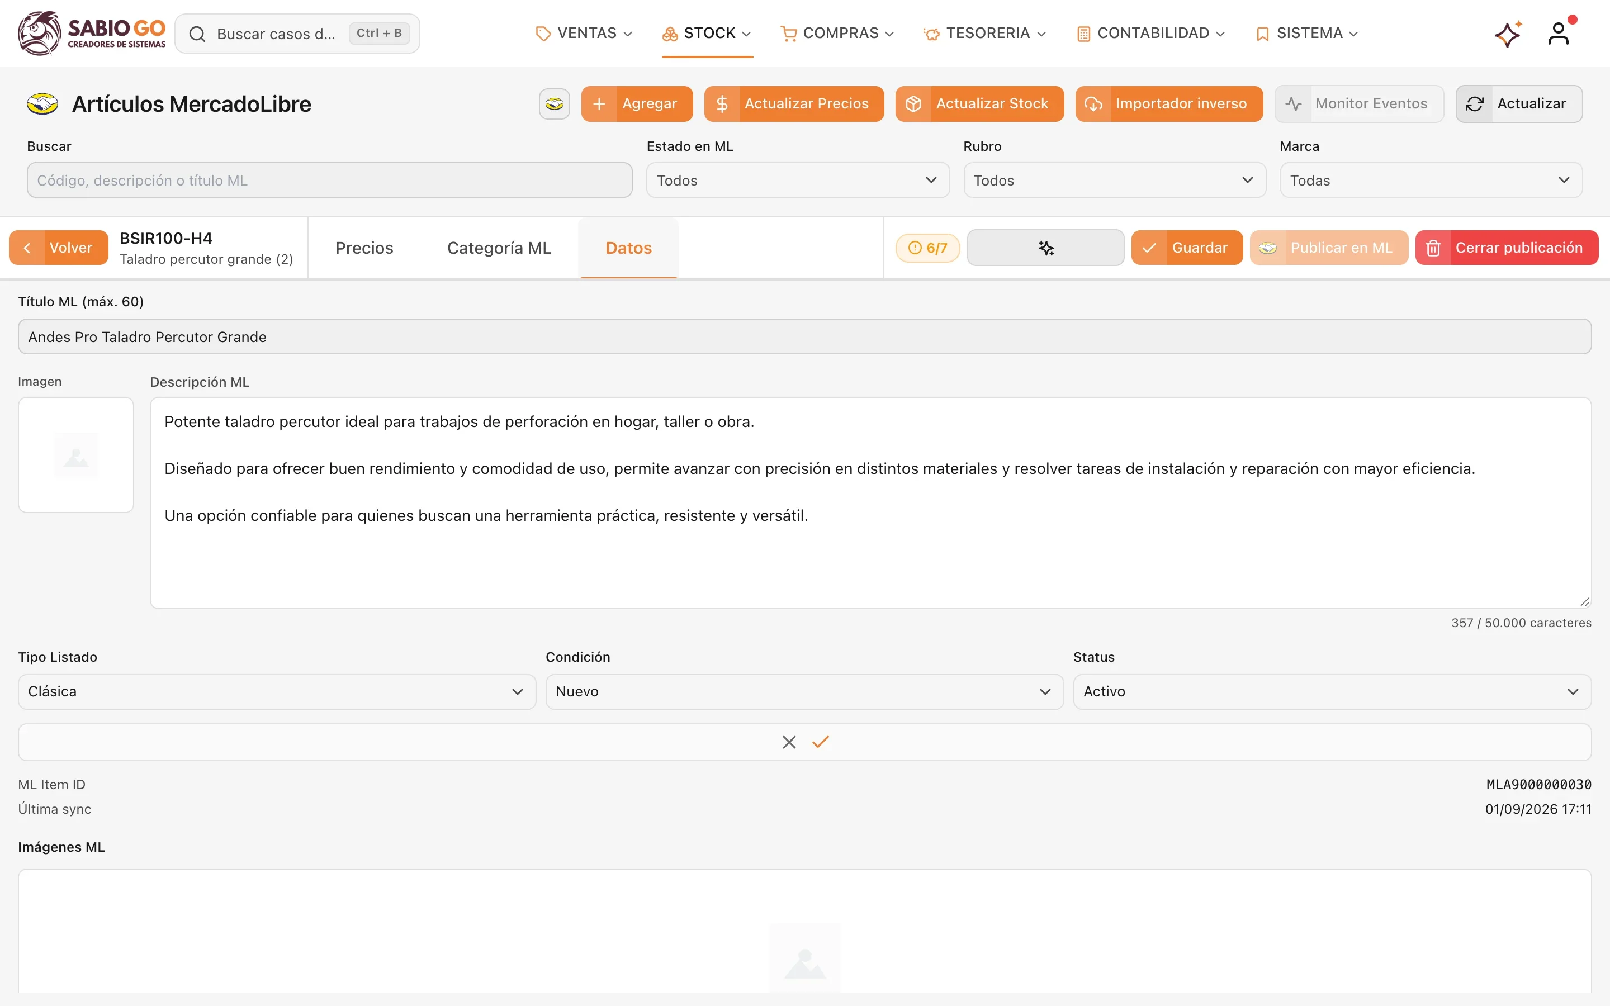Open the STOCK menu
This screenshot has width=1610, height=1006.
coord(707,34)
